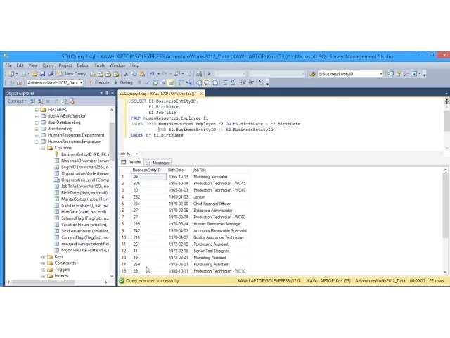Viewport: 450px width, 338px height.
Task: Click the Change Connection icon left of database dropdown
Action: 19,83
